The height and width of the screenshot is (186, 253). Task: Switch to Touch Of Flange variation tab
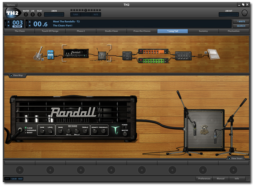click(50, 31)
